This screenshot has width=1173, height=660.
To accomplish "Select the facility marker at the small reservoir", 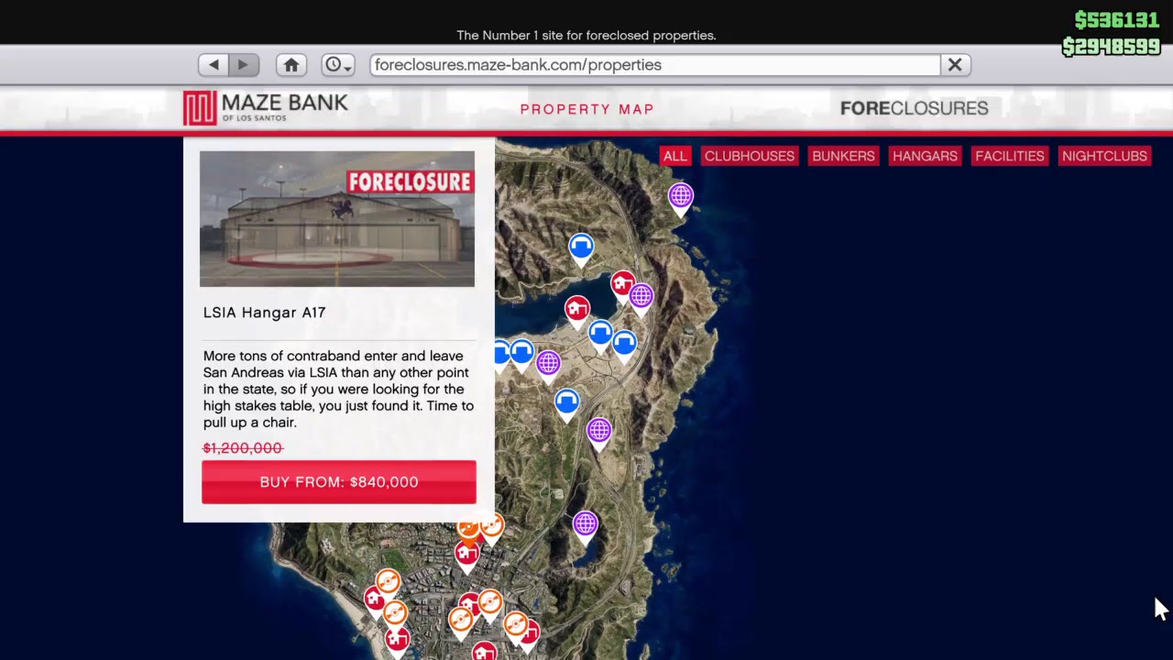I will [x=586, y=526].
